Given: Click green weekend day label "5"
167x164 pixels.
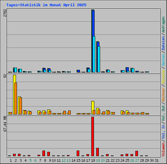Looking at the screenshot, I should click(30, 160).
